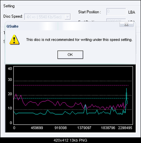Click the Disc Speed label

pyautogui.click(x=13, y=16)
